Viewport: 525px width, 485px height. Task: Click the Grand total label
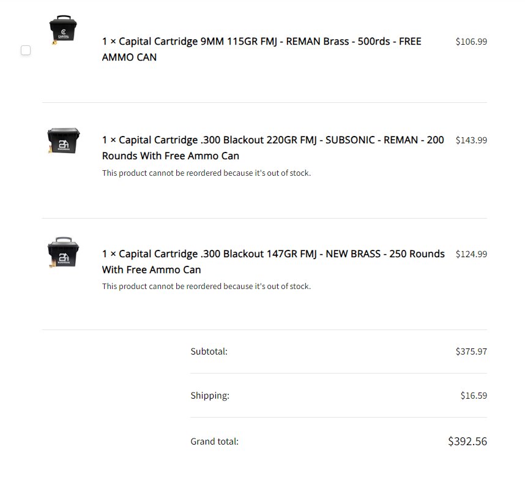215,442
